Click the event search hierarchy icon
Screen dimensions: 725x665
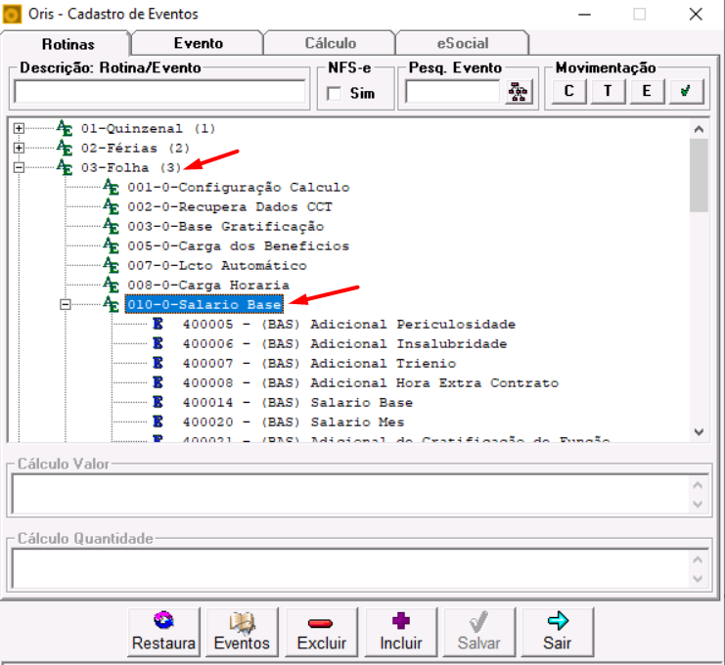click(518, 92)
